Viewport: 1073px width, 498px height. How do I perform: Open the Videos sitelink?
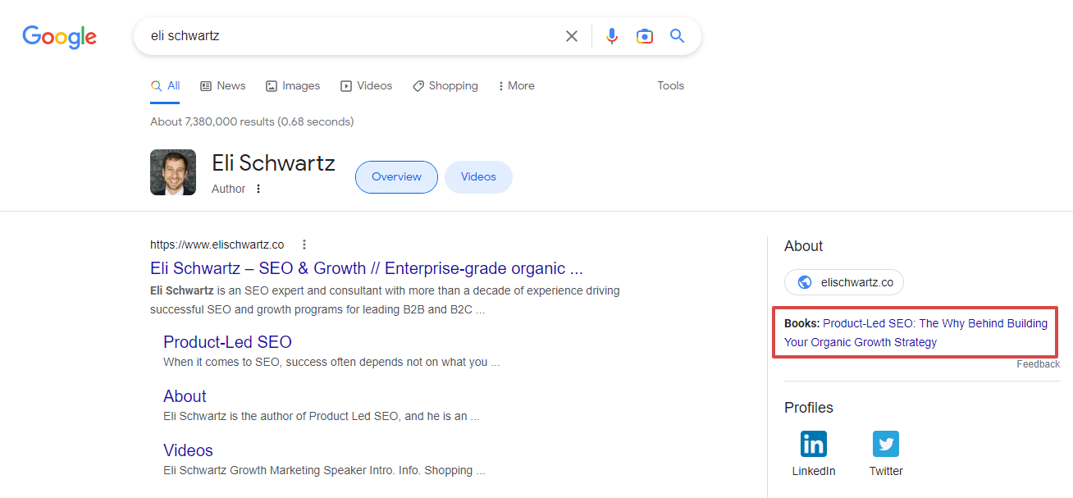188,450
